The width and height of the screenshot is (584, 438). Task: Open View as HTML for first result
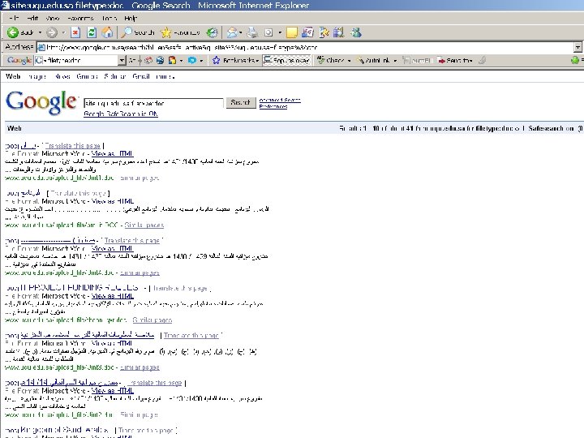point(112,153)
